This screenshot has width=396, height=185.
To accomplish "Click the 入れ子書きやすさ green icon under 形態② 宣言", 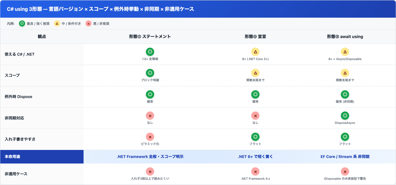I will (x=255, y=137).
